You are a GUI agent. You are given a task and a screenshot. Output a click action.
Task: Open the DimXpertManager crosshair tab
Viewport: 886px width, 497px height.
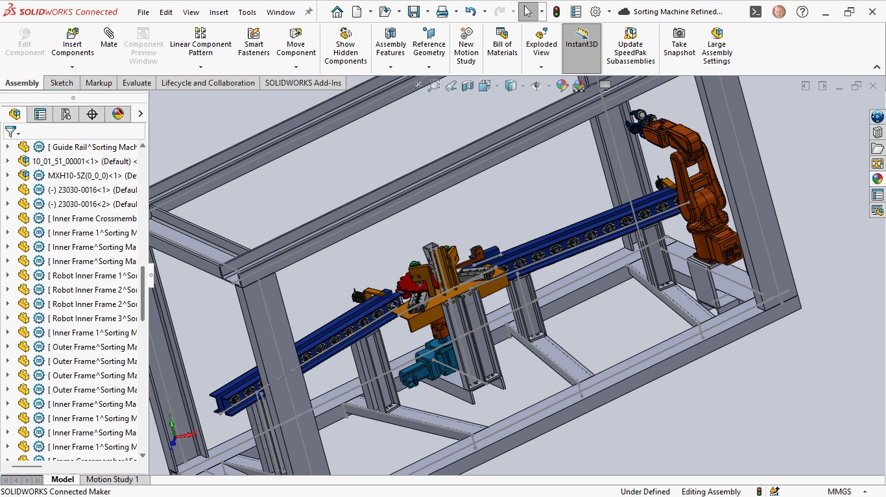point(91,114)
